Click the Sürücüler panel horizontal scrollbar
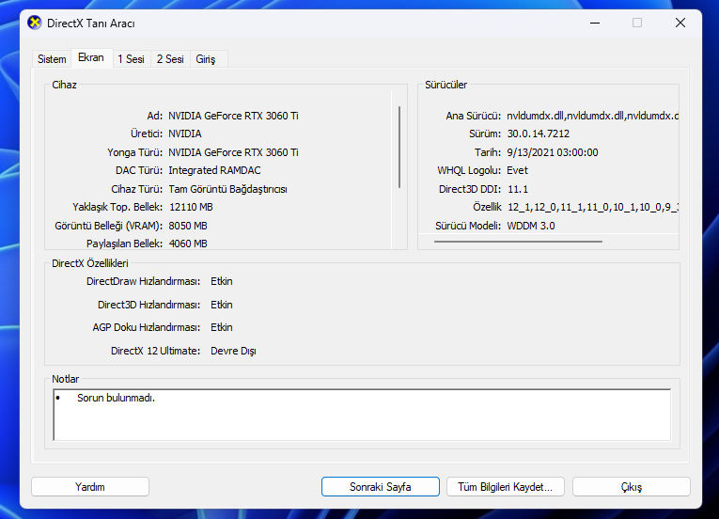The width and height of the screenshot is (719, 519). (518, 242)
